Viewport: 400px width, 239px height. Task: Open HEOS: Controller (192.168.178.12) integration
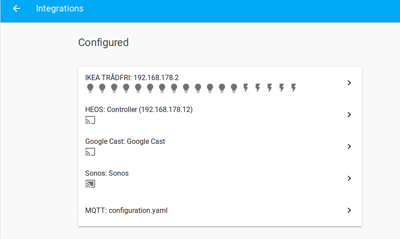tap(139, 109)
